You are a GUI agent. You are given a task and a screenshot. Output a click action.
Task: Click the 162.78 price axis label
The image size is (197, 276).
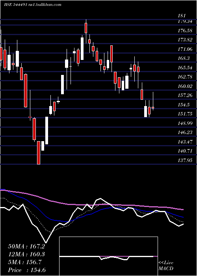[185, 77]
